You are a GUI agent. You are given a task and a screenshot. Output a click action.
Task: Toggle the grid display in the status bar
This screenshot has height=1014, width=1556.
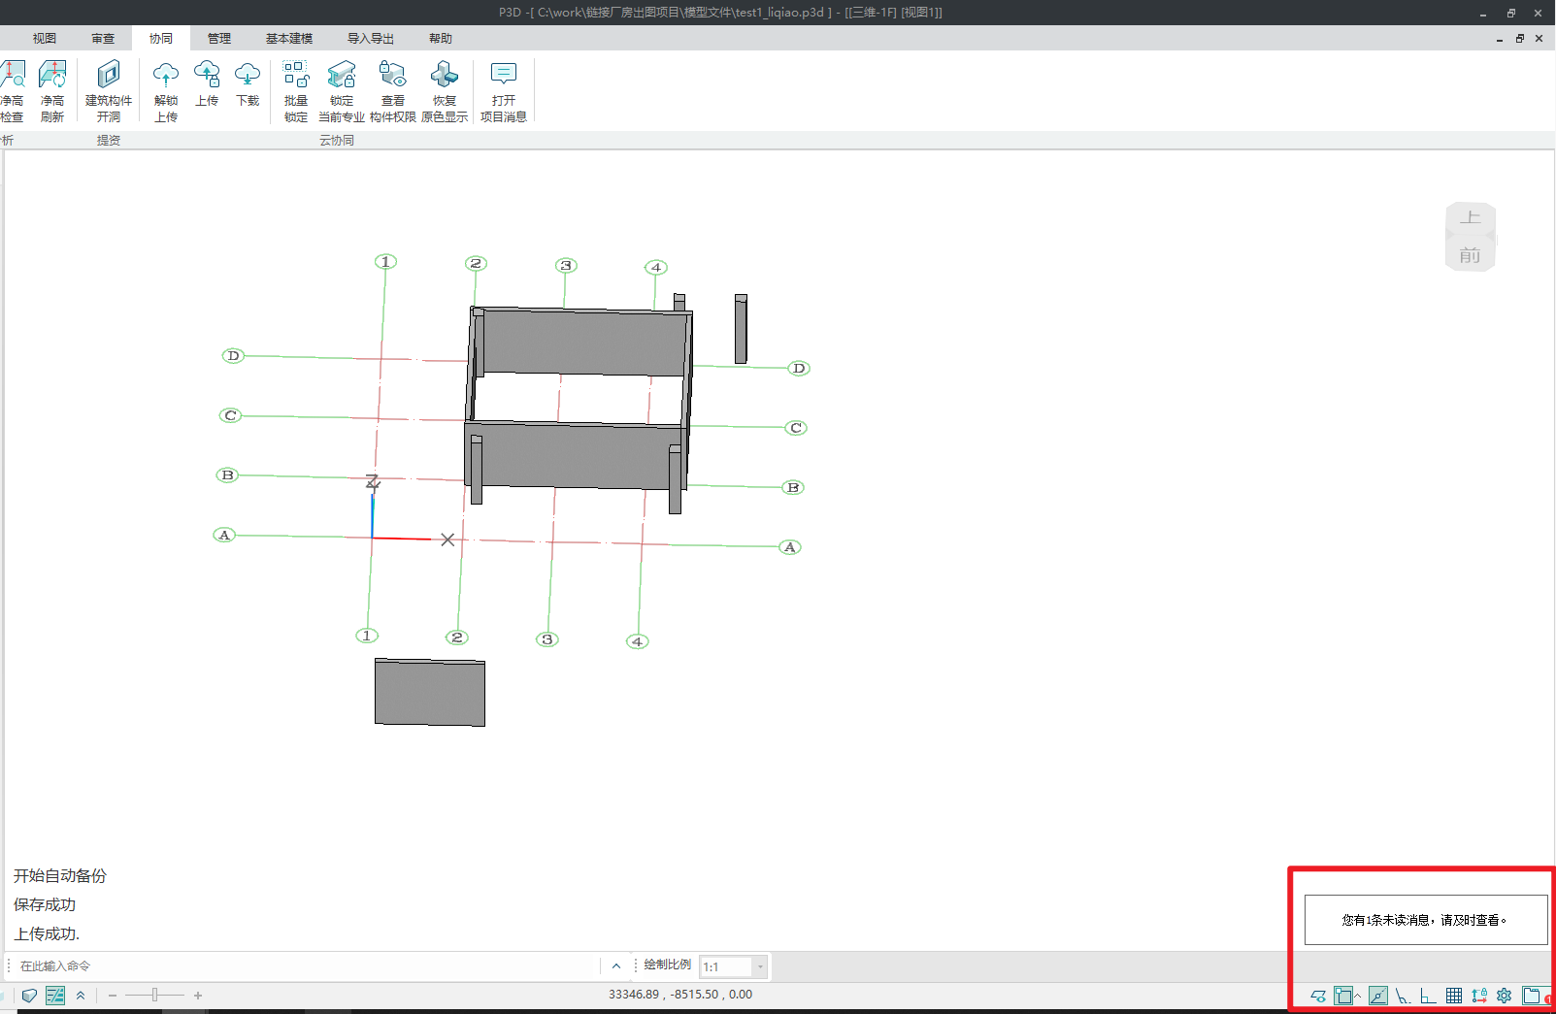click(x=1453, y=996)
